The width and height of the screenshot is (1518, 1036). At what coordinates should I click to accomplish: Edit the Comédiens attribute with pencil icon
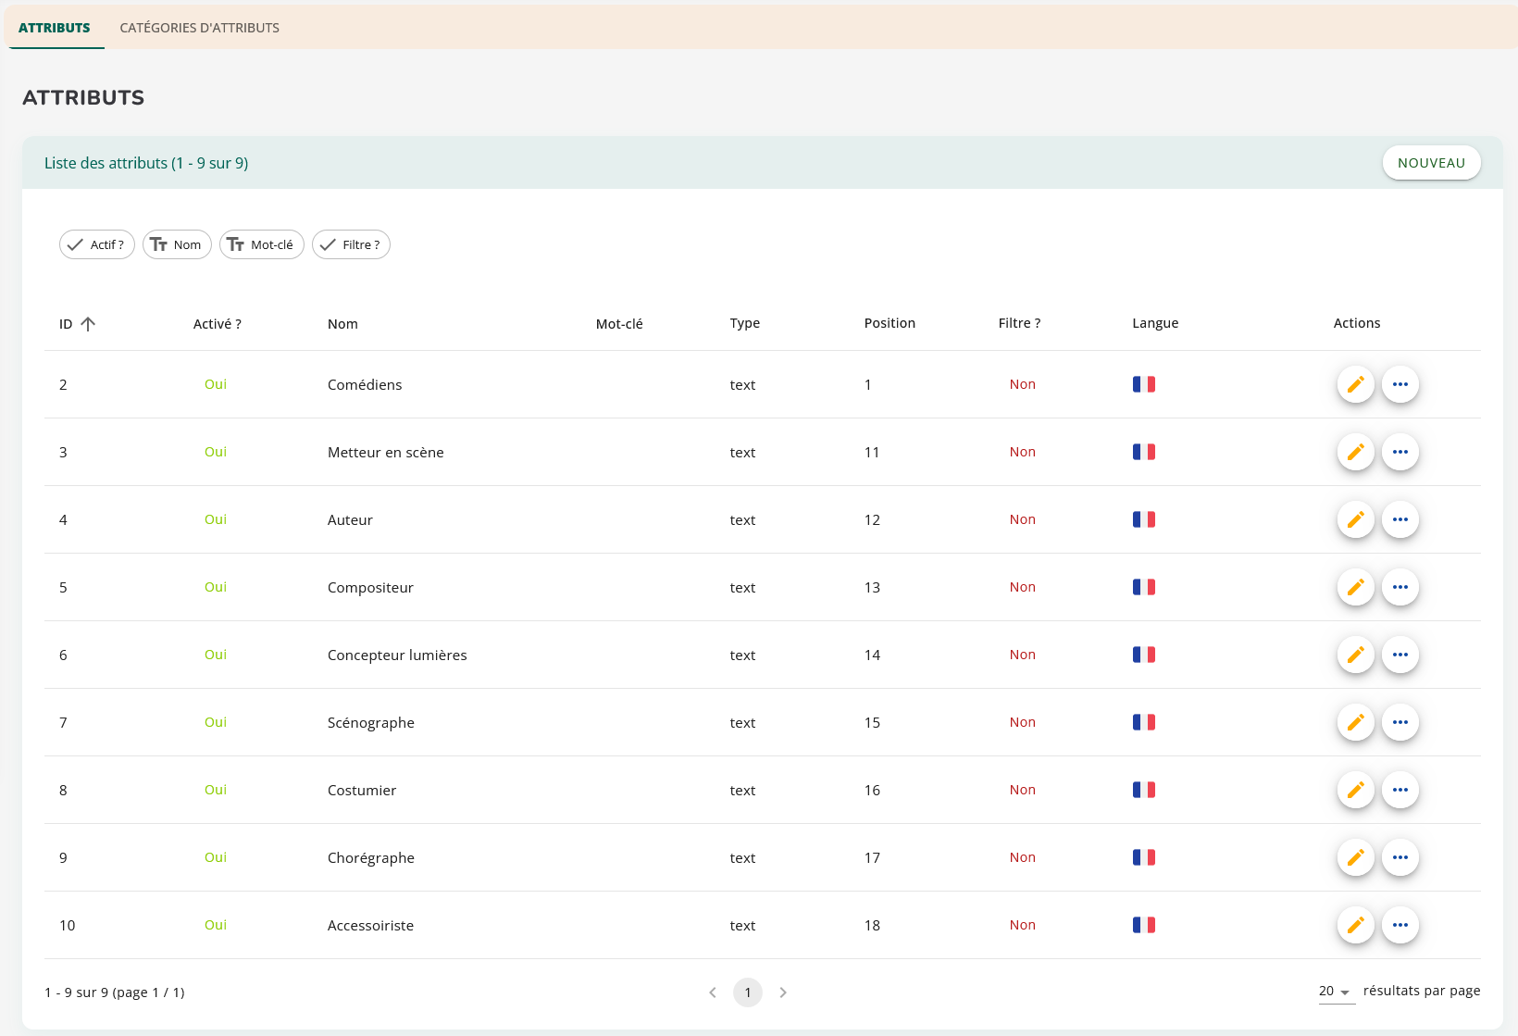tap(1355, 384)
